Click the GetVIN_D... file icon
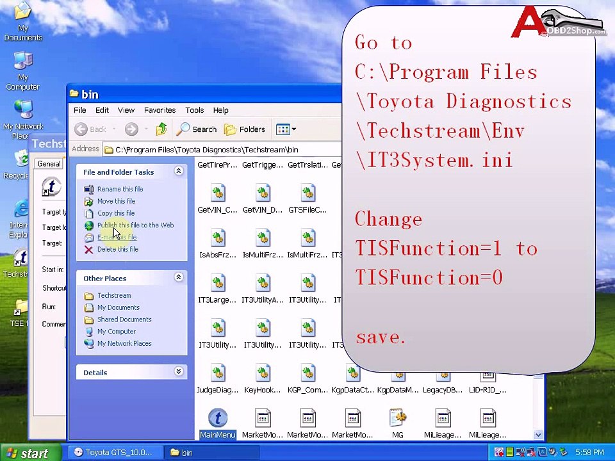The height and width of the screenshot is (461, 615). pyautogui.click(x=263, y=193)
